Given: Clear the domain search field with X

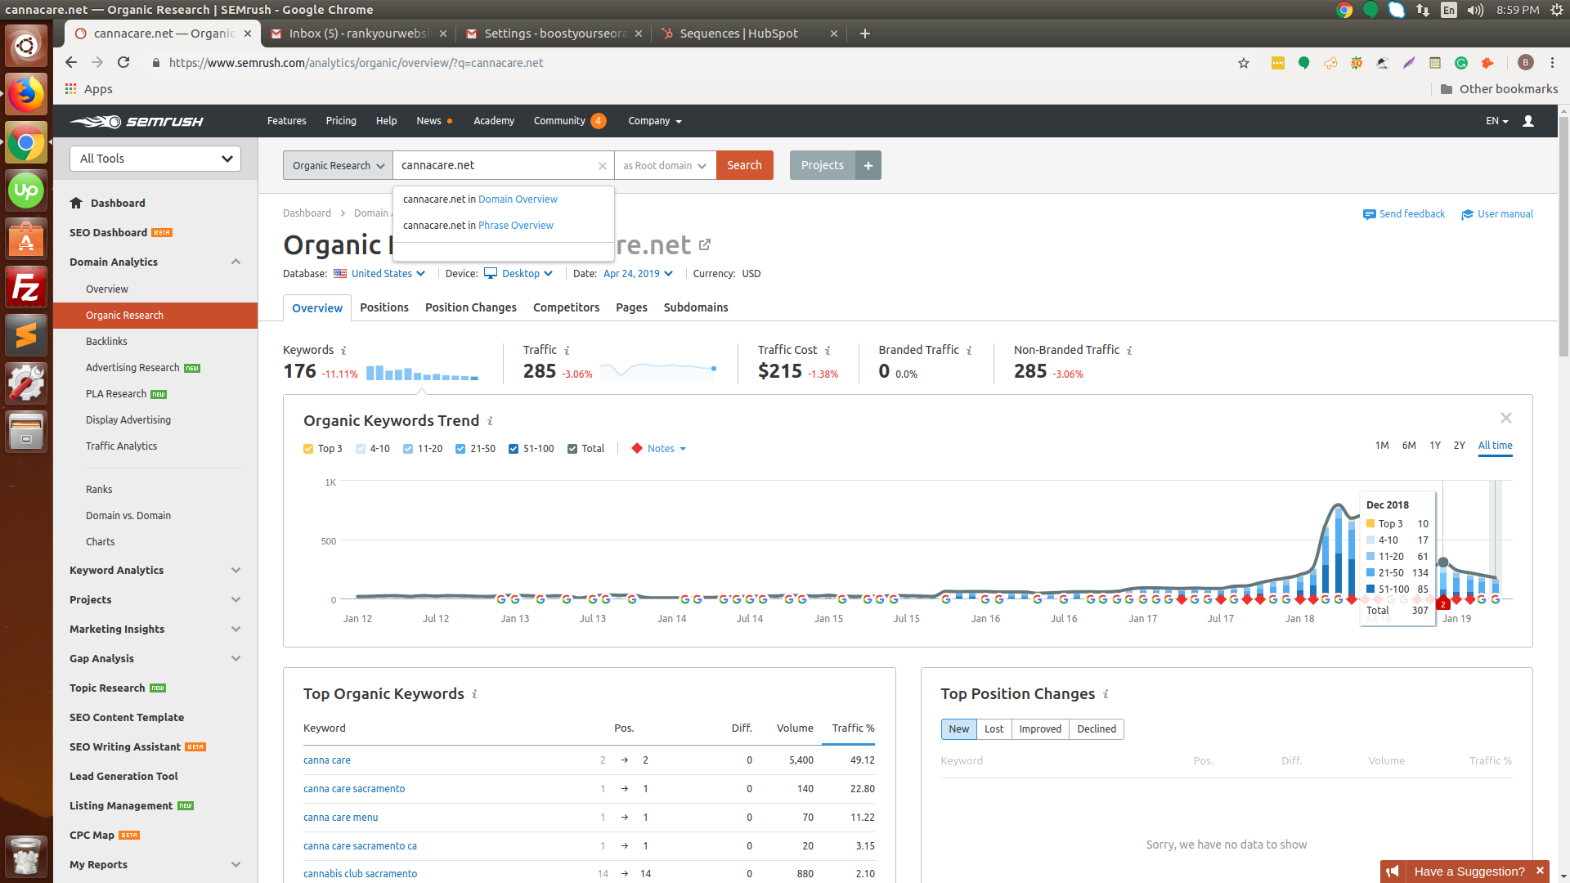Looking at the screenshot, I should click(603, 166).
